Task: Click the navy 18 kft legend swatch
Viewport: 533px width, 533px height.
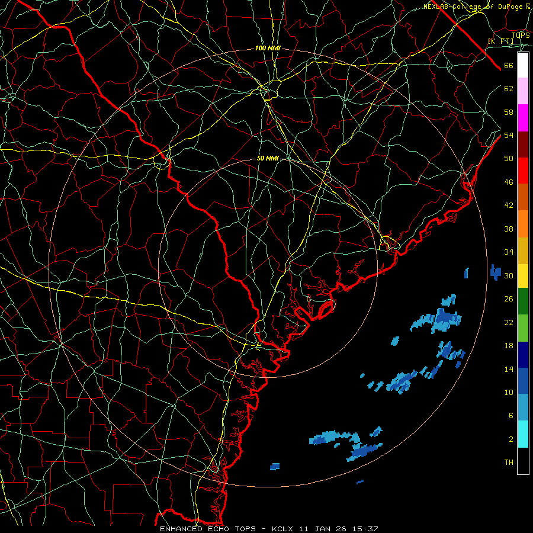Action: pos(523,355)
